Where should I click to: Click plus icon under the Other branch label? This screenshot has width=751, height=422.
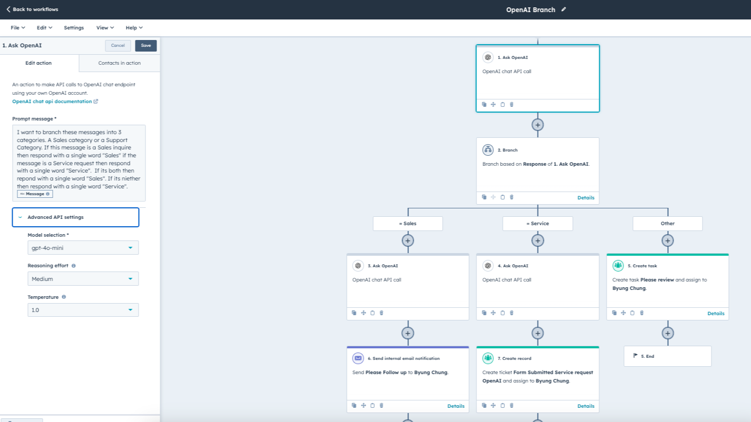point(667,240)
